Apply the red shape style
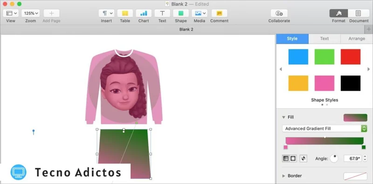Image resolution: width=373 pixels, height=184 pixels. click(351, 57)
